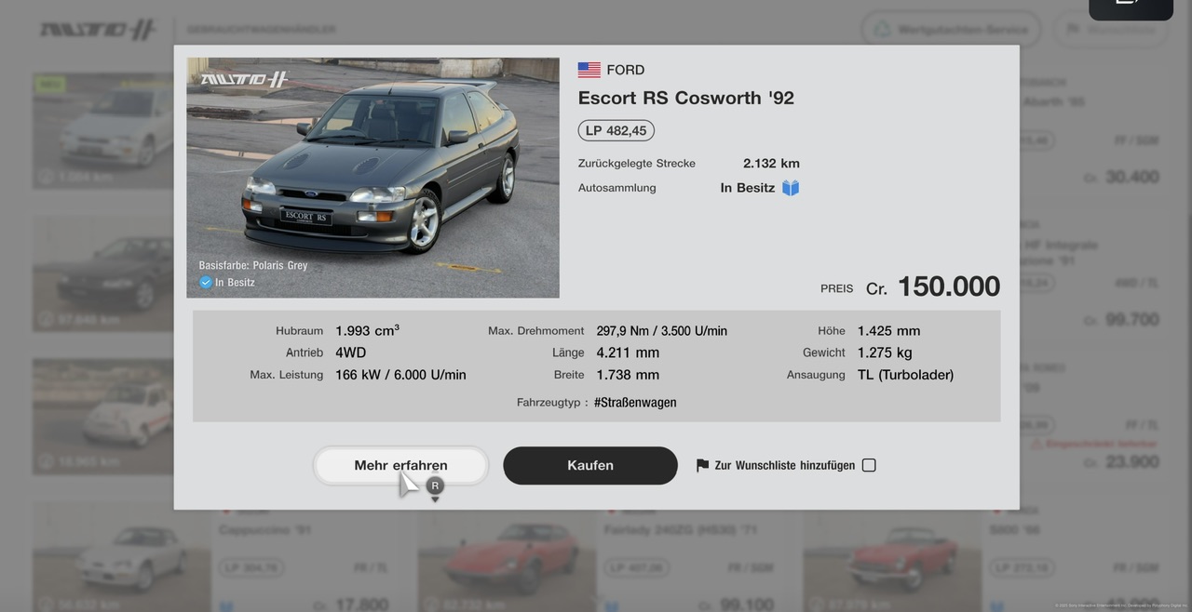Click the Auto logo in the background header
This screenshot has height=612, width=1192.
tap(98, 29)
